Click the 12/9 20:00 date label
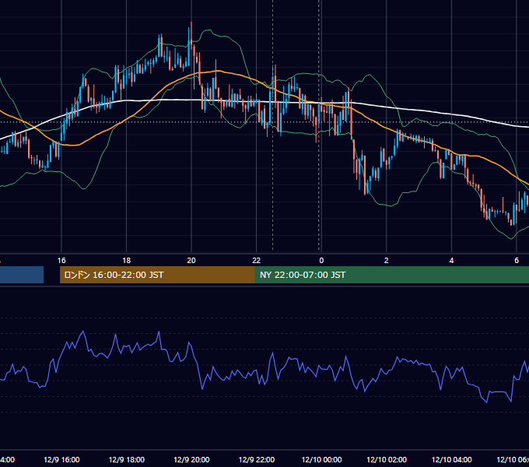Viewport: 529px width, 467px height. [x=191, y=459]
